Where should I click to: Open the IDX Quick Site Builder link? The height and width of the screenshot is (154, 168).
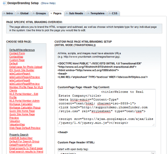22,70
